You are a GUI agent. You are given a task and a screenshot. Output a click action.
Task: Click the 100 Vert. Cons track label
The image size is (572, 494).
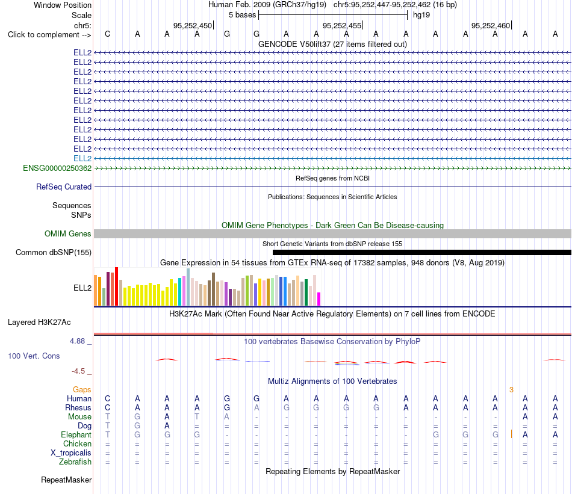(x=34, y=356)
